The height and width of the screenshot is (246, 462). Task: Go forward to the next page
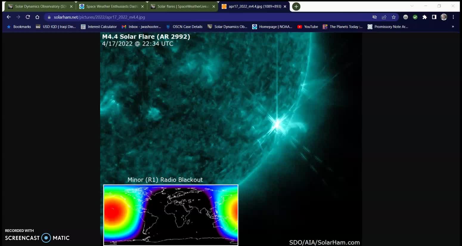[x=18, y=17]
